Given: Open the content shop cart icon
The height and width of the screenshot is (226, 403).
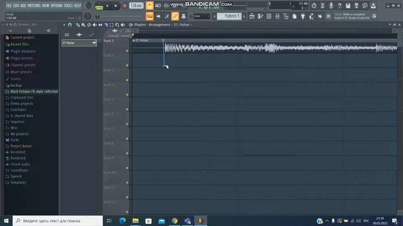Looking at the screenshot, I should pos(328,16).
